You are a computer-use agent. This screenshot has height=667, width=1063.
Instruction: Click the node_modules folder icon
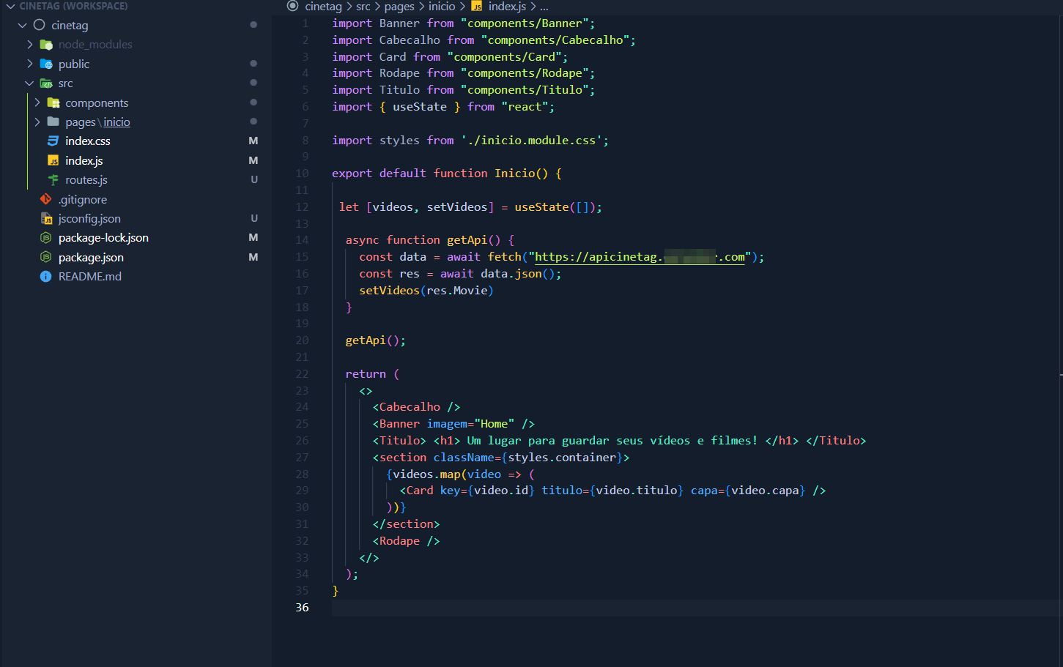click(x=46, y=45)
